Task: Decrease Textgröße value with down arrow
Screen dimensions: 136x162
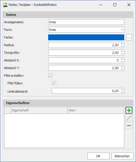Action: pyautogui.click(x=122, y=54)
